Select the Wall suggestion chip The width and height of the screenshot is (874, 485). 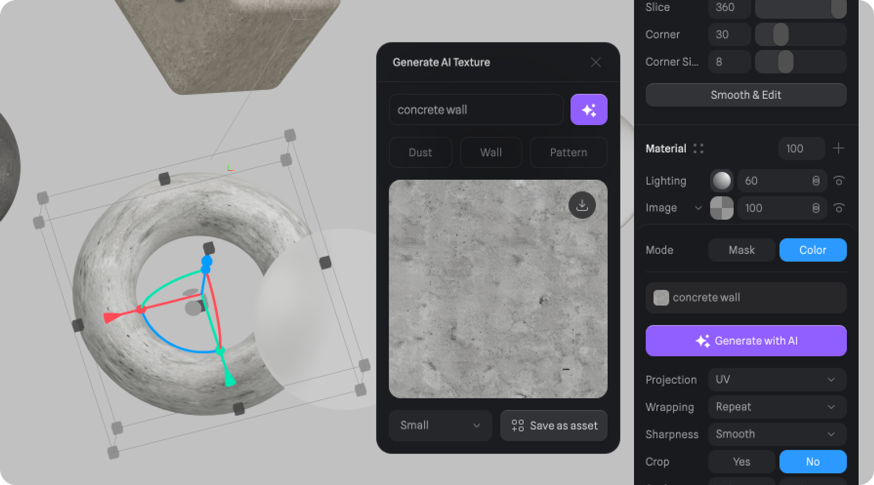click(491, 152)
